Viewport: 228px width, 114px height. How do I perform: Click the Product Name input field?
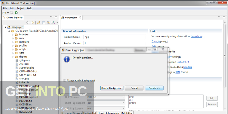point(114,37)
